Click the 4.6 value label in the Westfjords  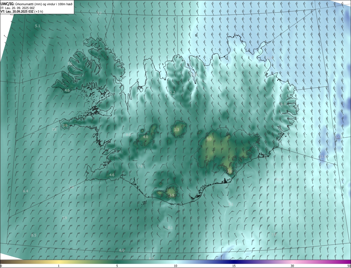(x=67, y=90)
